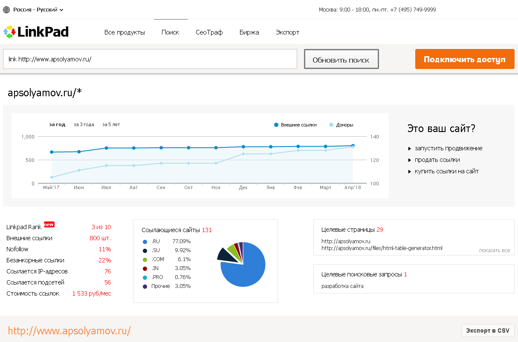Click the LinkPad logo
The width and height of the screenshot is (518, 342).
coord(36,32)
